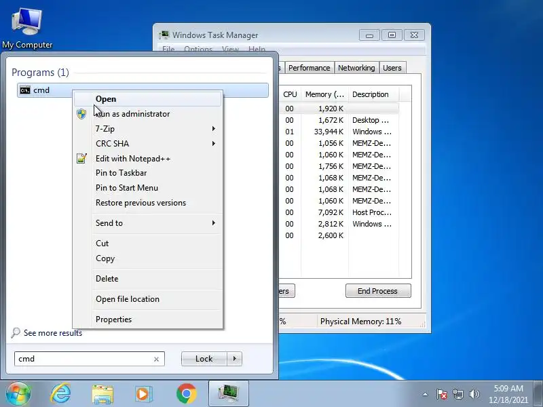Viewport: 543px width, 407px height.
Task: Click Physical Memory: 11% status text
Action: (360, 322)
